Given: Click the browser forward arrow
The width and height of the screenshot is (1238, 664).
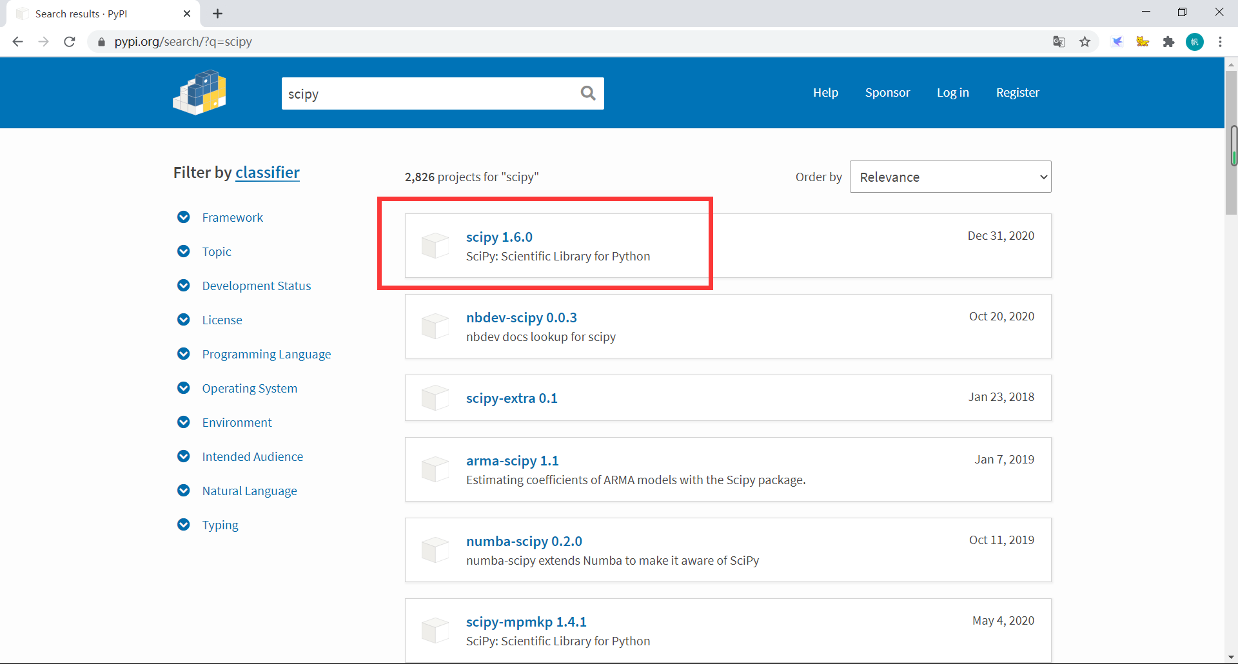Looking at the screenshot, I should click(x=43, y=42).
